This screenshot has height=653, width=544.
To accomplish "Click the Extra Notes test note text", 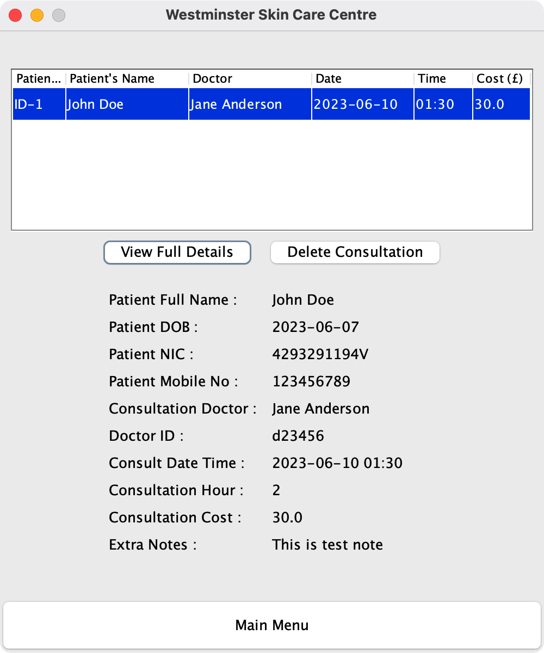I will pyautogui.click(x=327, y=544).
